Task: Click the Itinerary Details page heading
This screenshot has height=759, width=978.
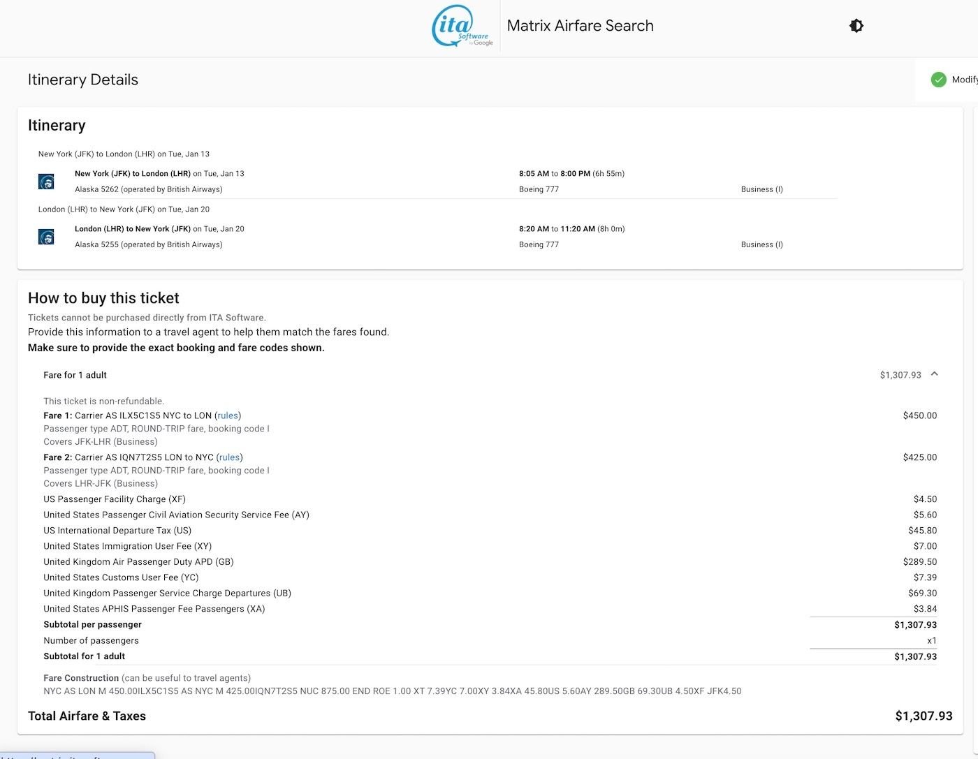Action: pos(83,80)
